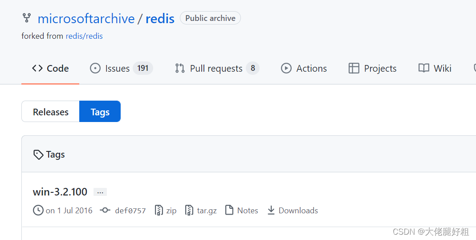The width and height of the screenshot is (476, 240).
Task: Expand the ellipsis next to win-3.2.100
Action: point(100,192)
